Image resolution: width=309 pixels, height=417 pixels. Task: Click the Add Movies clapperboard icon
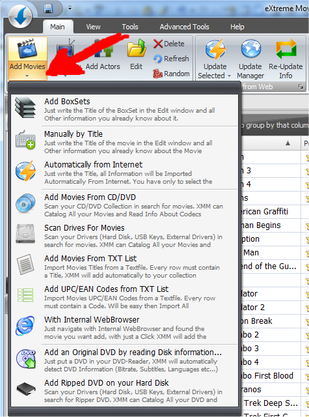click(27, 48)
